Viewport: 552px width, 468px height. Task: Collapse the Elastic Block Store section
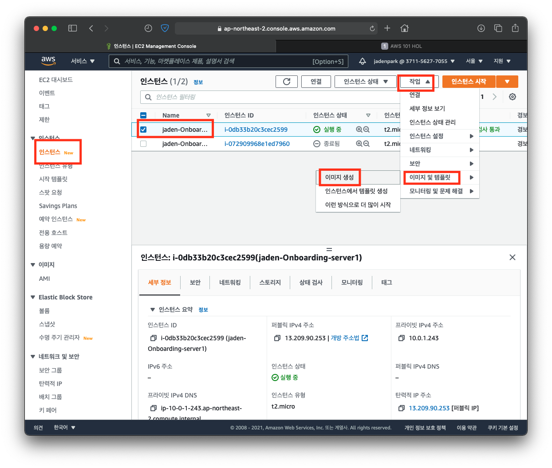tap(33, 297)
